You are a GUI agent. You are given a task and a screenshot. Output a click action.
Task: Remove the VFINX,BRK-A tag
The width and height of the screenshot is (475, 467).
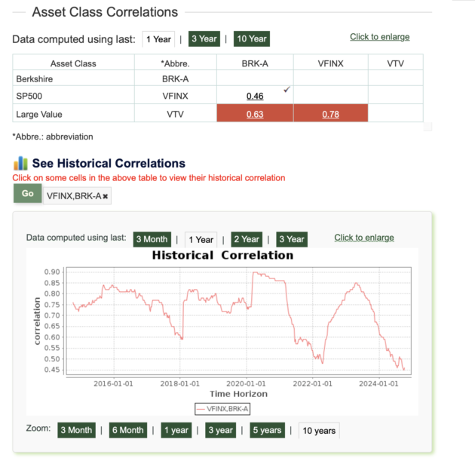[x=105, y=196]
